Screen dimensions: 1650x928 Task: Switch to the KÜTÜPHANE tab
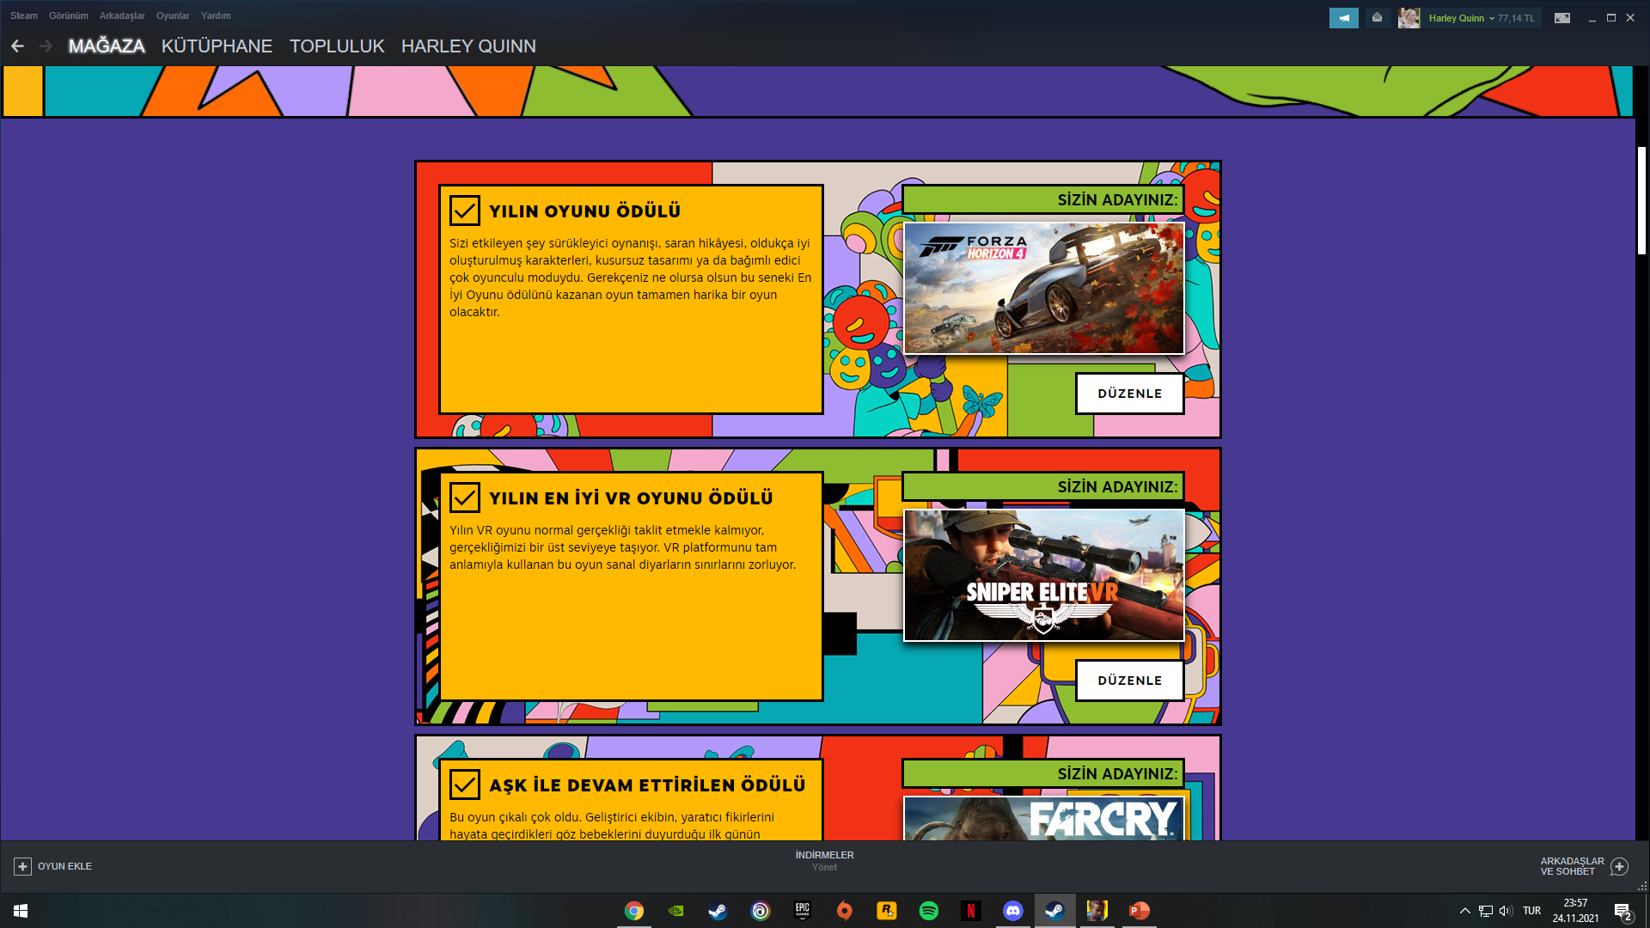[217, 46]
